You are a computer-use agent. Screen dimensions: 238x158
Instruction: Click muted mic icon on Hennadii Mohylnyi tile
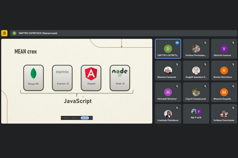pos(177,86)
